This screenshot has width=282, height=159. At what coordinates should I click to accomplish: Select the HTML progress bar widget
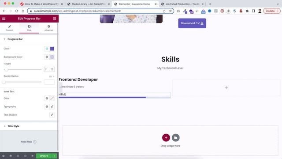(x=115, y=95)
